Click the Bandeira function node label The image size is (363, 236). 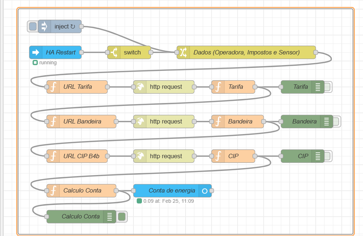(x=240, y=121)
